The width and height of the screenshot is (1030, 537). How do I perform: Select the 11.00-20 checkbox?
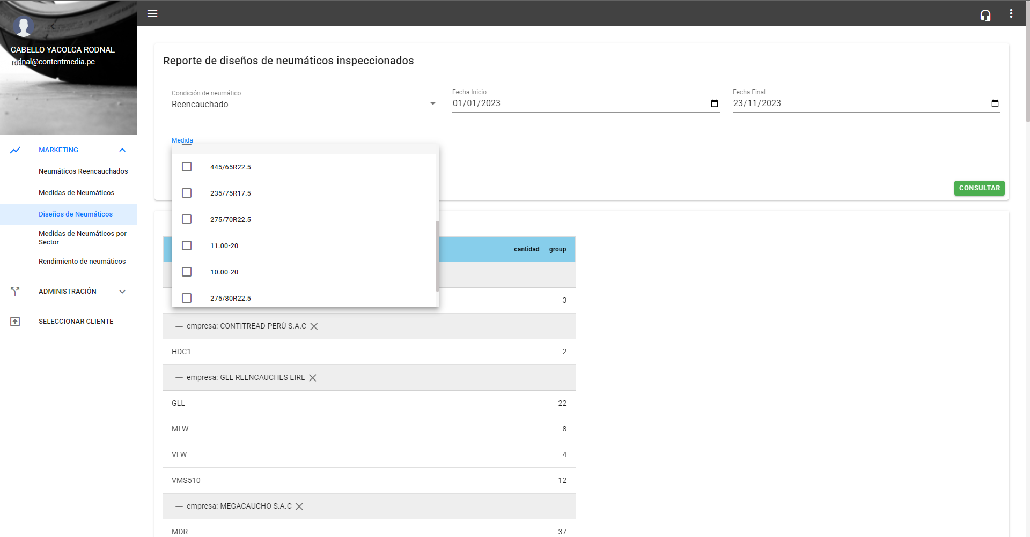[187, 245]
